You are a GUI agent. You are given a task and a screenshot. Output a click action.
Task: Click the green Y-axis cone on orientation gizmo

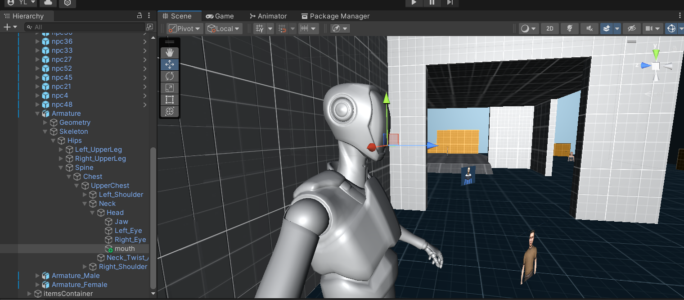click(656, 54)
